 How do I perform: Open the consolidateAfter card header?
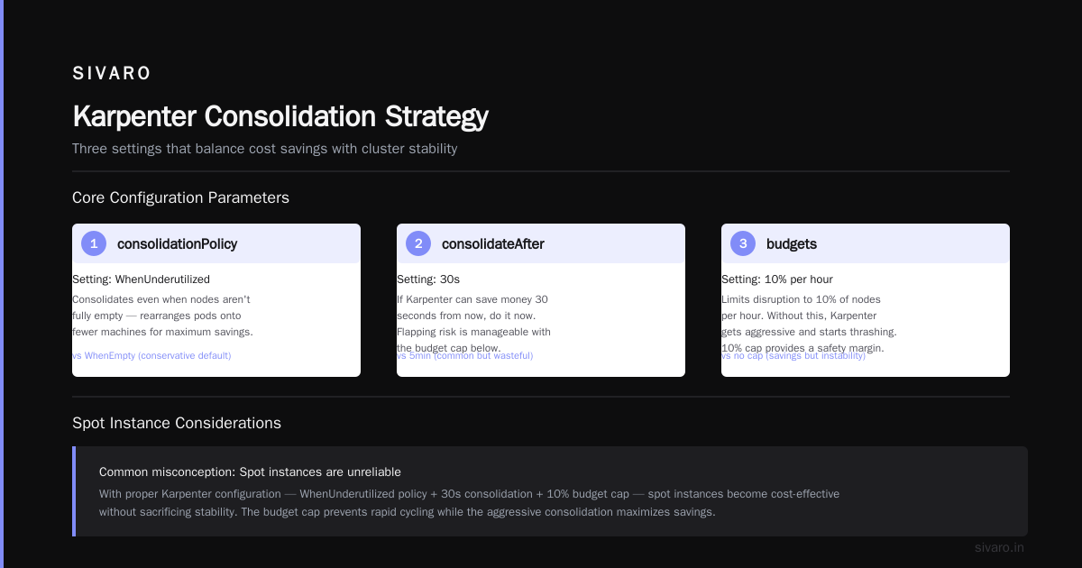(x=541, y=243)
